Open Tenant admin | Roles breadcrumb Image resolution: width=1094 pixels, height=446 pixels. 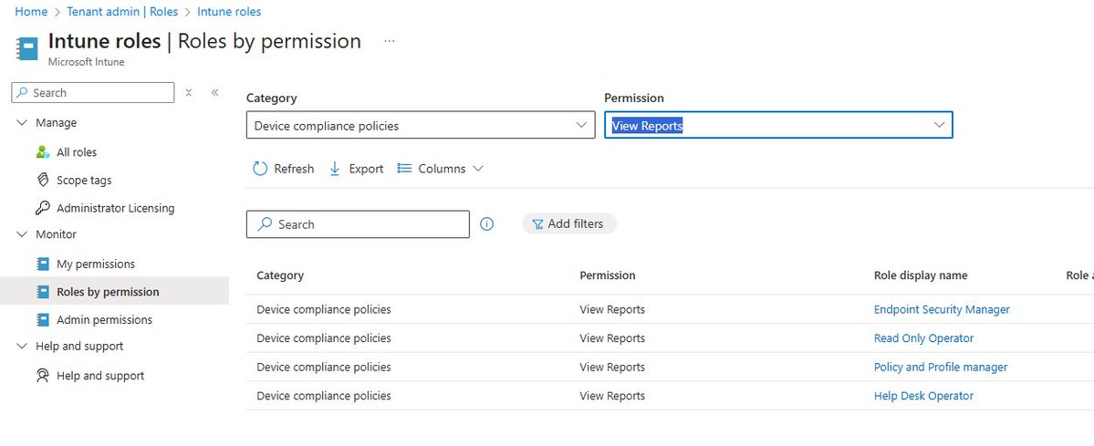(x=122, y=12)
